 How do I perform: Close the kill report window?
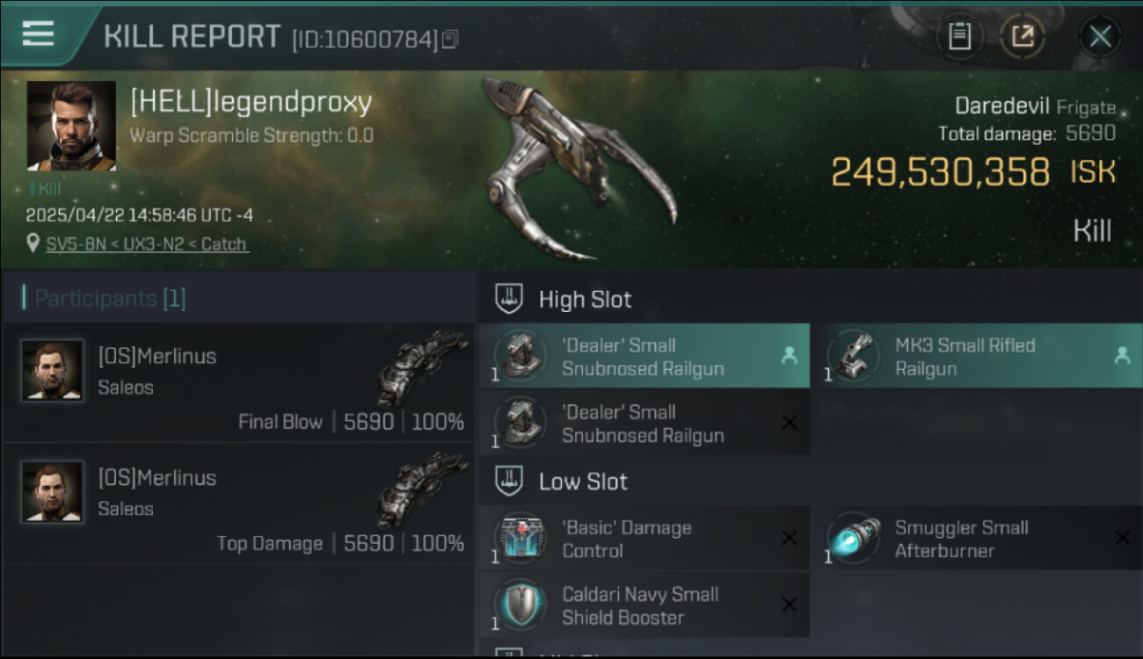click(1100, 37)
